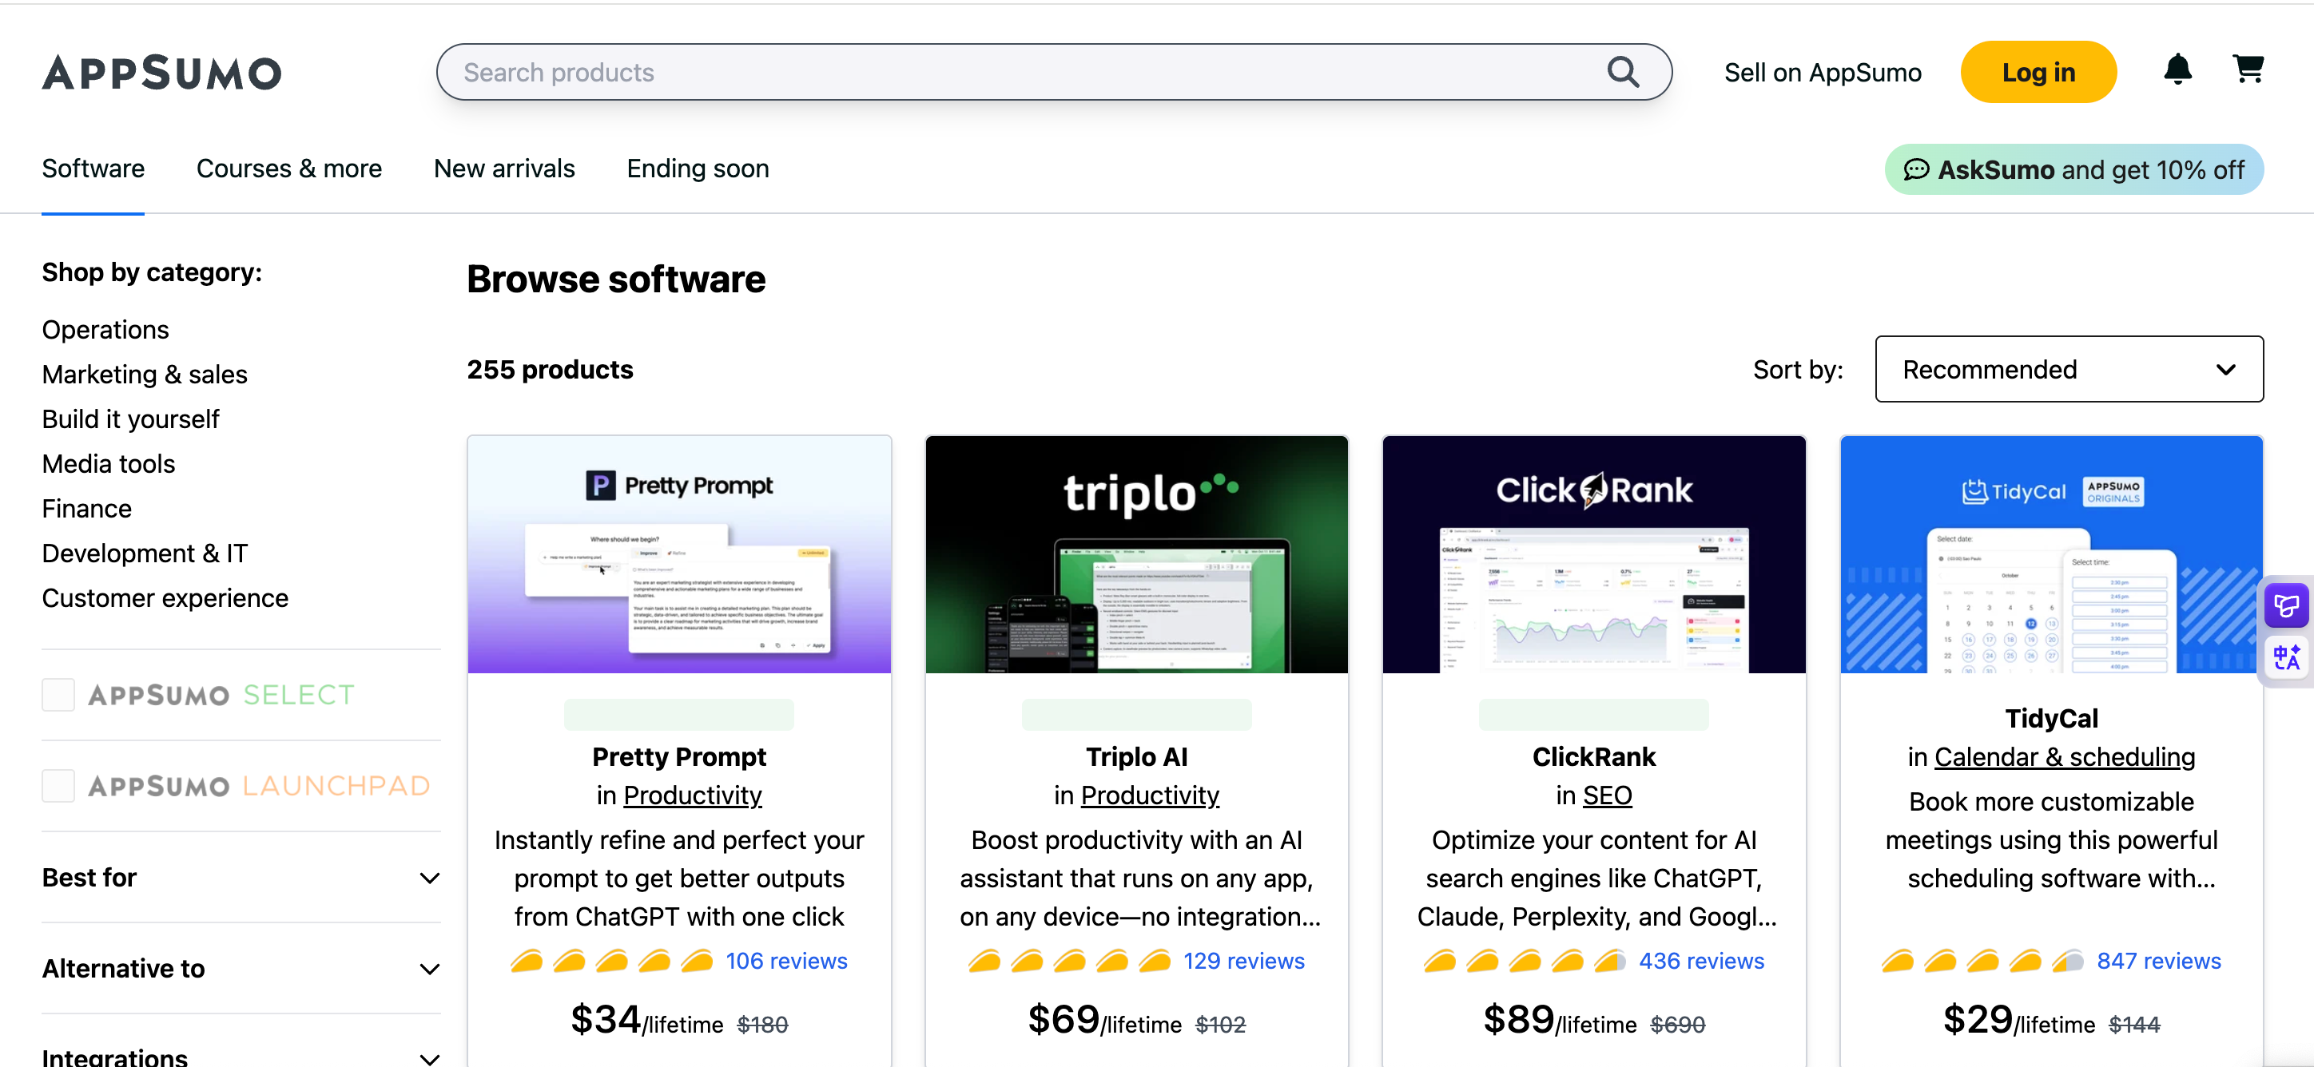Image resolution: width=2314 pixels, height=1067 pixels.
Task: Expand the Alternative to filter
Action: click(241, 968)
